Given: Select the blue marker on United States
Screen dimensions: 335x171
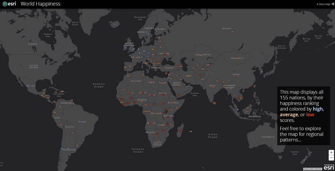Looking at the screenshot, I should coord(34,67).
